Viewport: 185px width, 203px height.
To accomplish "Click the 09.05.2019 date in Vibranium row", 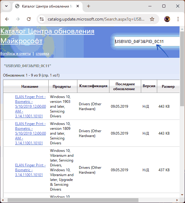I will [119, 170].
